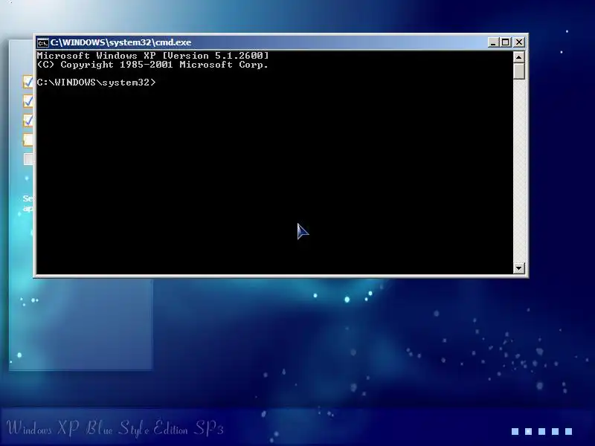This screenshot has width=595, height=446.
Task: Minimize the cmd.exe window
Action: (x=493, y=42)
